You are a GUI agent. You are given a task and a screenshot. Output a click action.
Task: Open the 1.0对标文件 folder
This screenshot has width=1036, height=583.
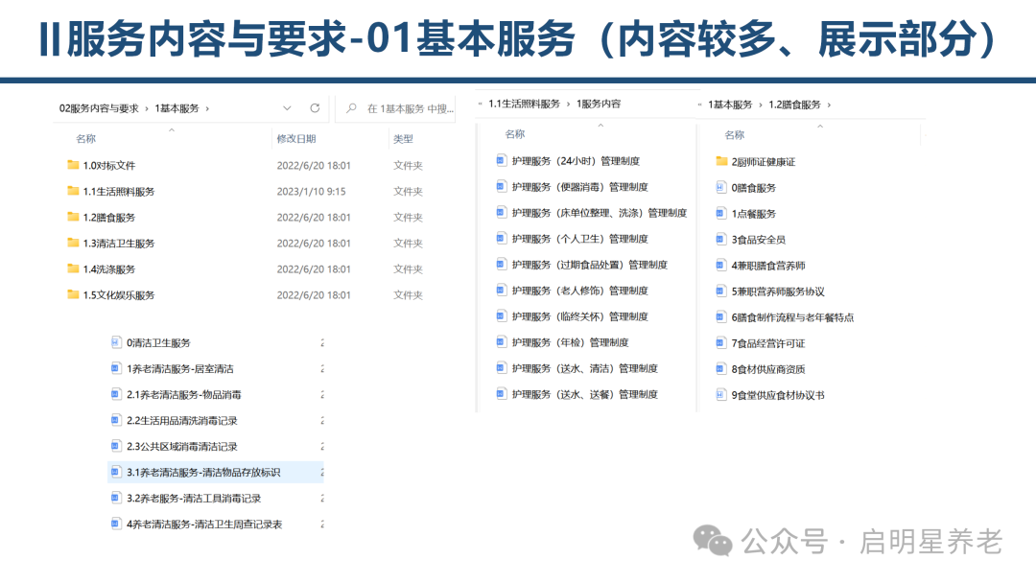coord(102,165)
